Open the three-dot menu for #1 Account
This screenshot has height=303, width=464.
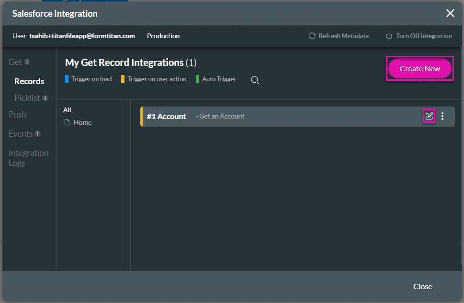point(442,116)
